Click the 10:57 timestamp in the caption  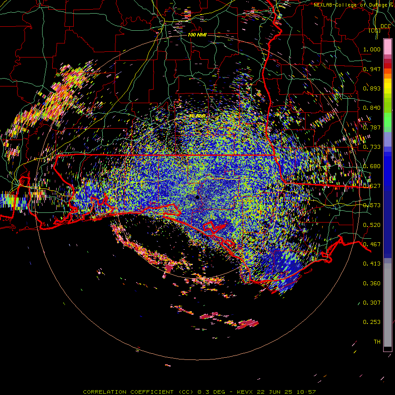point(306,392)
